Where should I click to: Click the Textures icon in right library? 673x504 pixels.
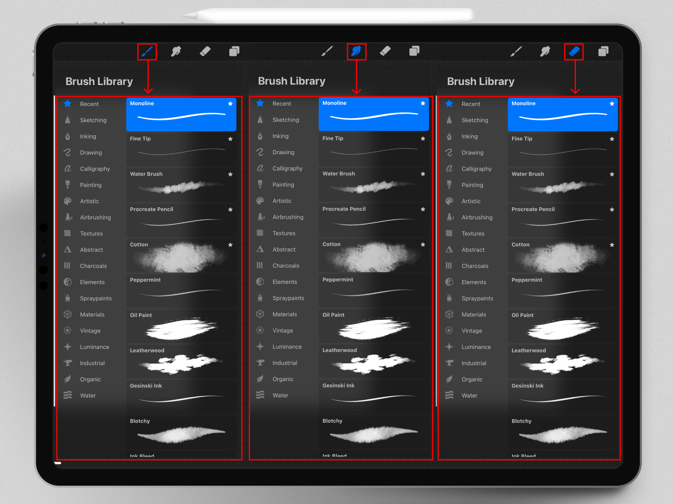click(x=449, y=233)
